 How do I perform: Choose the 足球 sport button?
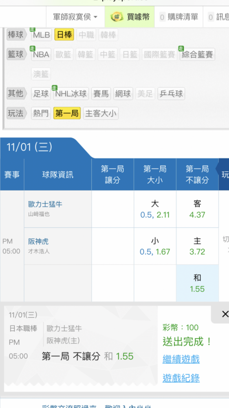[x=41, y=93]
